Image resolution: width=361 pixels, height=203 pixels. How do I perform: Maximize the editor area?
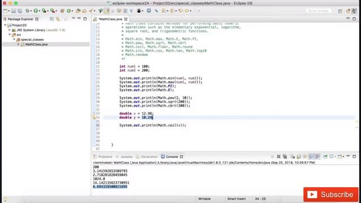[354, 19]
